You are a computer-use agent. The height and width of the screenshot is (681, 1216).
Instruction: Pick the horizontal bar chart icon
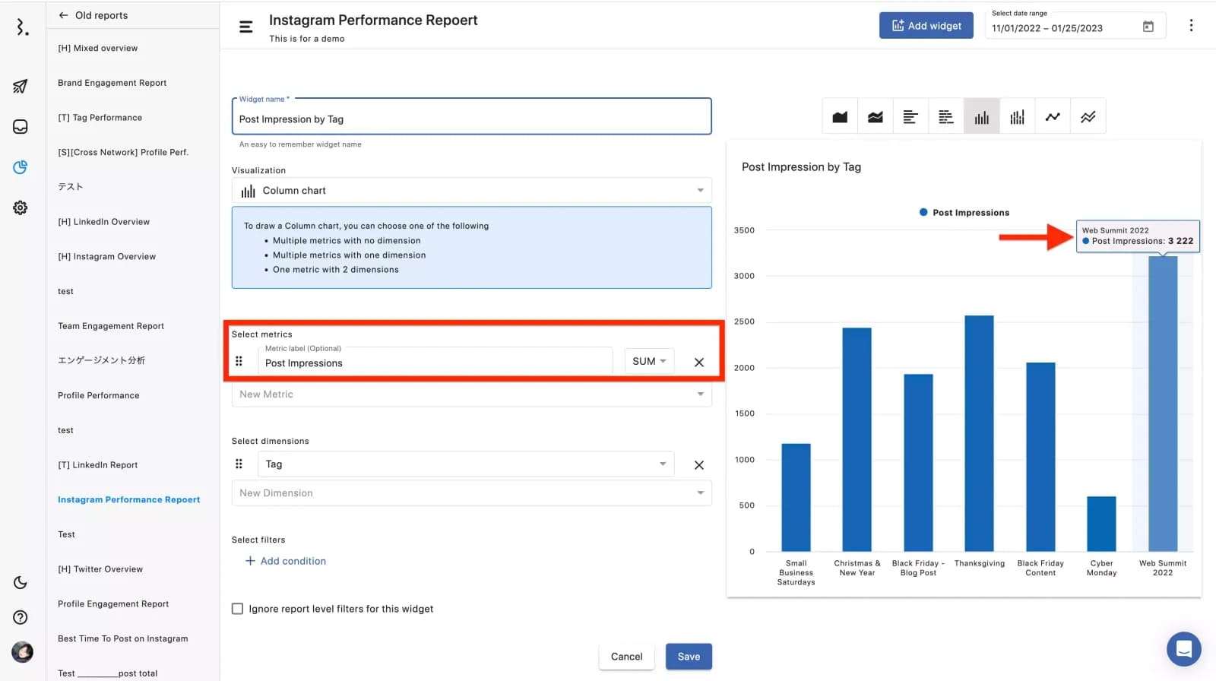pyautogui.click(x=910, y=117)
